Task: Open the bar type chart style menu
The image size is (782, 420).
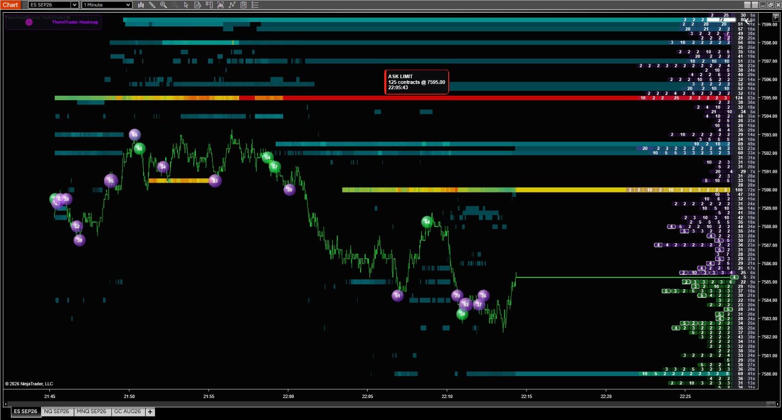Action: point(141,5)
